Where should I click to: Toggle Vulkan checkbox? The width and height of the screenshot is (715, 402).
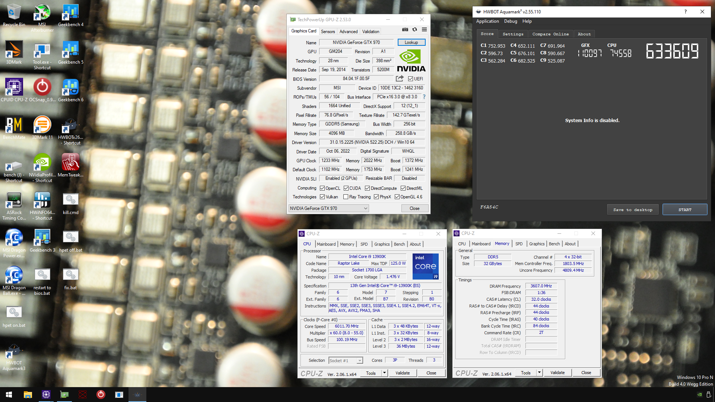pyautogui.click(x=322, y=197)
